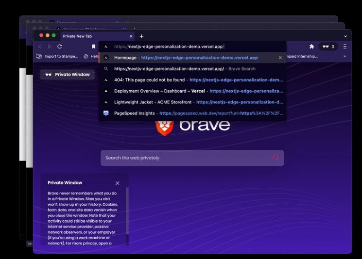362x259 pixels.
Task: Open the Extensions puzzle piece icon
Action: pyautogui.click(x=311, y=47)
